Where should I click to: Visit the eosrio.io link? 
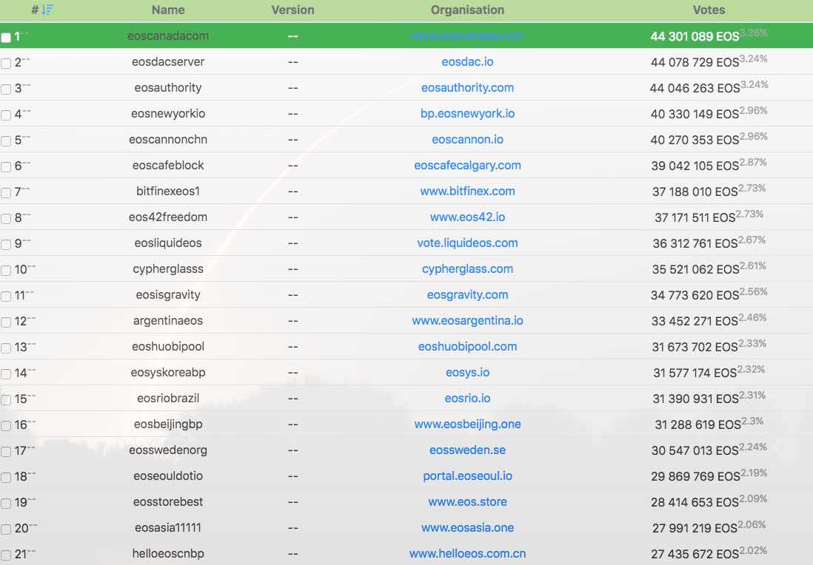point(467,399)
